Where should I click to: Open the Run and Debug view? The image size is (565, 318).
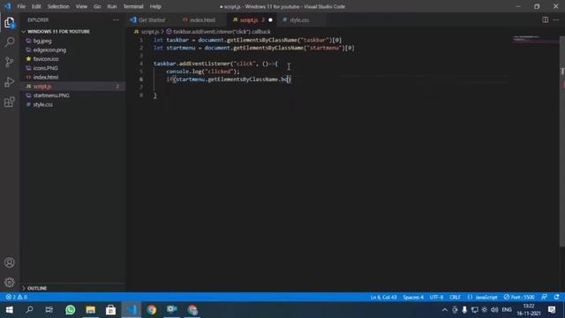click(10, 82)
